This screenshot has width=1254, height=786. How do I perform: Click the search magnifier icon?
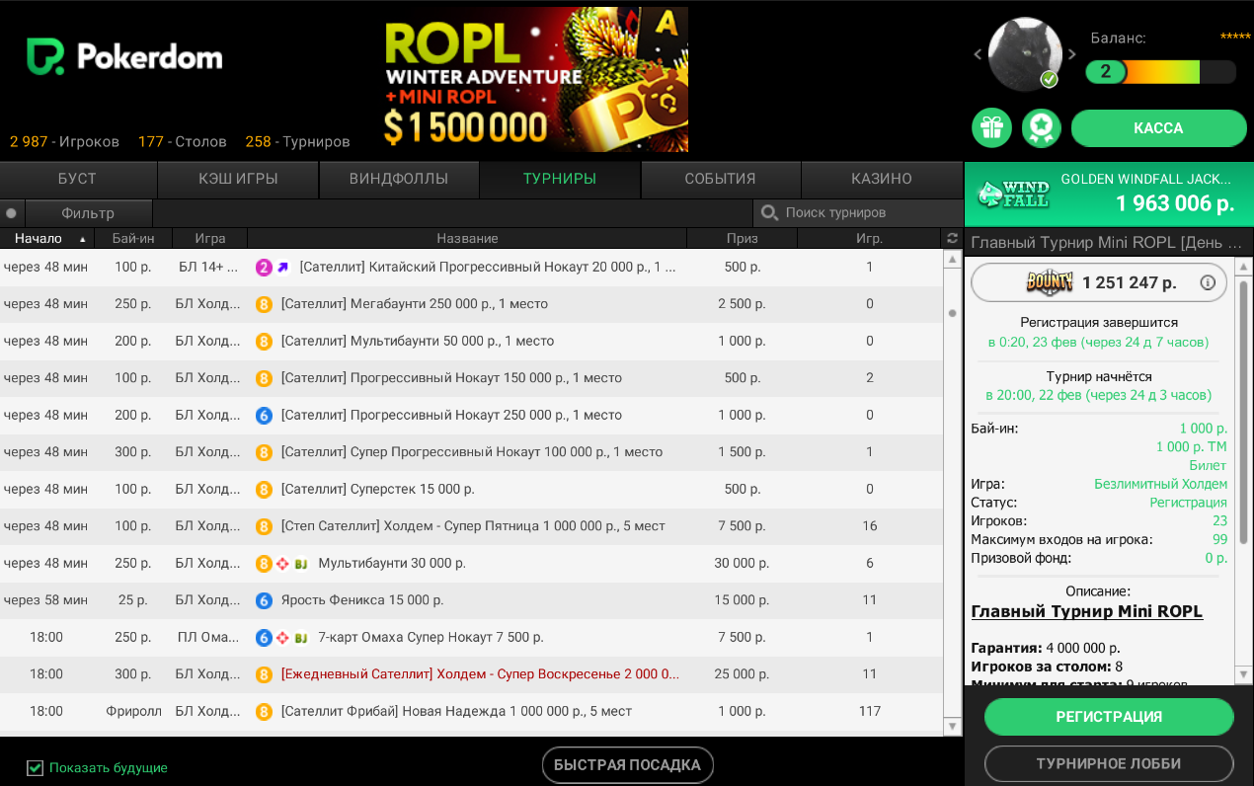click(x=769, y=212)
